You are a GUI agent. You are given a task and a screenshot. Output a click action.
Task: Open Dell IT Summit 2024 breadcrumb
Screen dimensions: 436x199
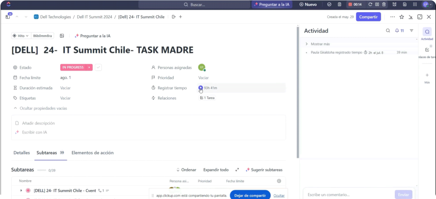[x=95, y=17]
